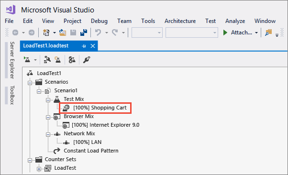Close the LoadTest1.loadtest tab
288x175 pixels.
pos(93,46)
